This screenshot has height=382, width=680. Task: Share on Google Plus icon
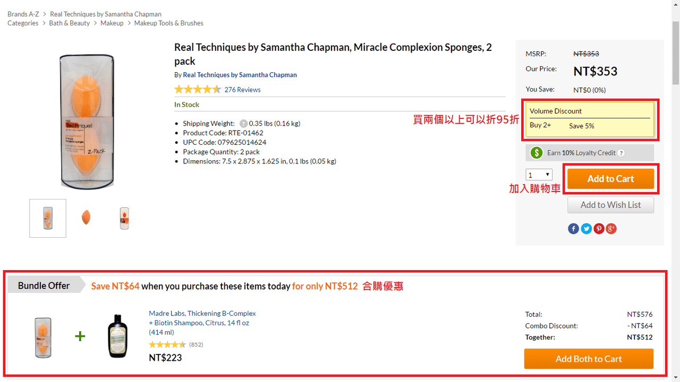coord(611,229)
